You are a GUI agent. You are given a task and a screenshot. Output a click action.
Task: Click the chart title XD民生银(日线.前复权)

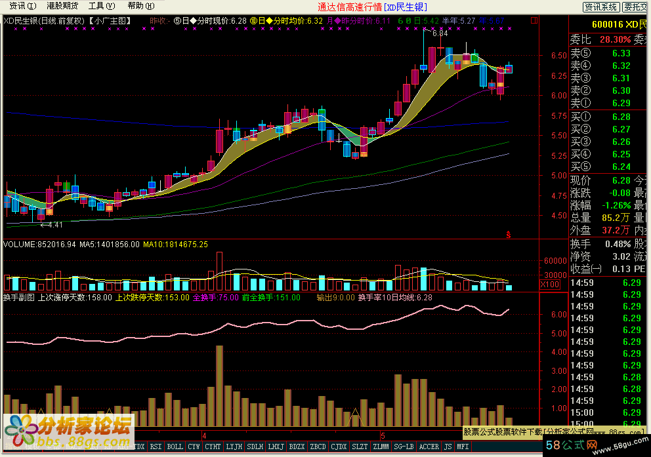44,20
